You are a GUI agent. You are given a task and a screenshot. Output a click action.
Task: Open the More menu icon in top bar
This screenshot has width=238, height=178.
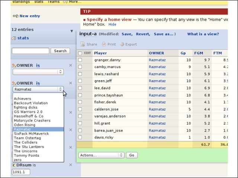coord(65,2)
